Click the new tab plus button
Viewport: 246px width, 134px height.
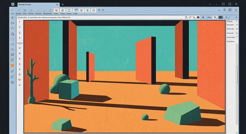click(x=63, y=4)
